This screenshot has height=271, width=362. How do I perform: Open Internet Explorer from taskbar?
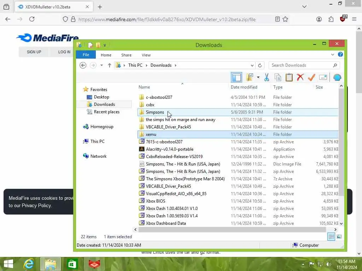click(x=29, y=264)
